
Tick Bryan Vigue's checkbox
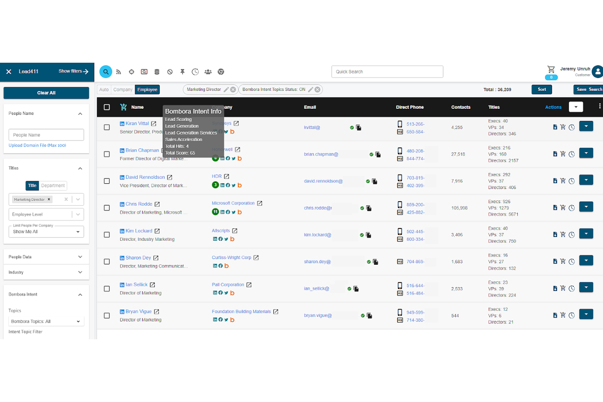107,316
